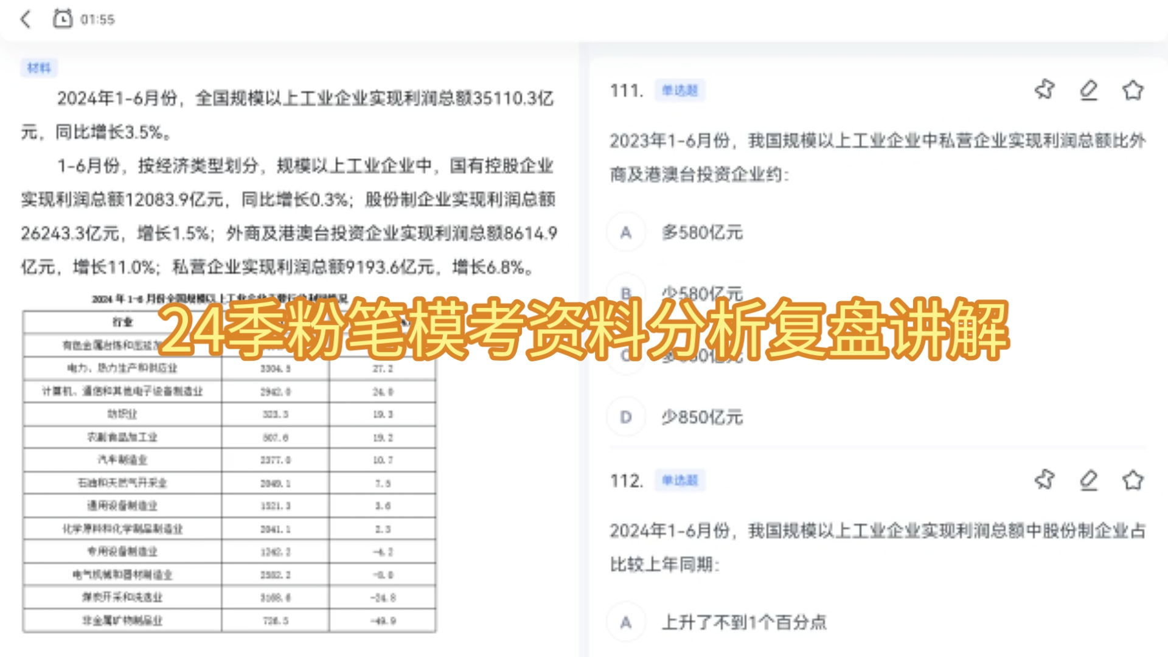Viewport: 1168px width, 657px height.
Task: Choose option A 上升了不到1个百分点
Action: (718, 622)
